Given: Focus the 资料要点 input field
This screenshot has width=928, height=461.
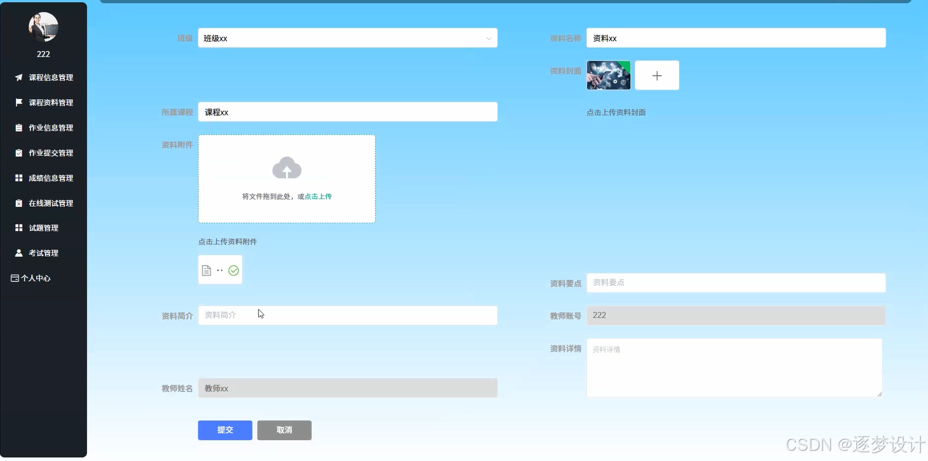Looking at the screenshot, I should click(x=736, y=283).
